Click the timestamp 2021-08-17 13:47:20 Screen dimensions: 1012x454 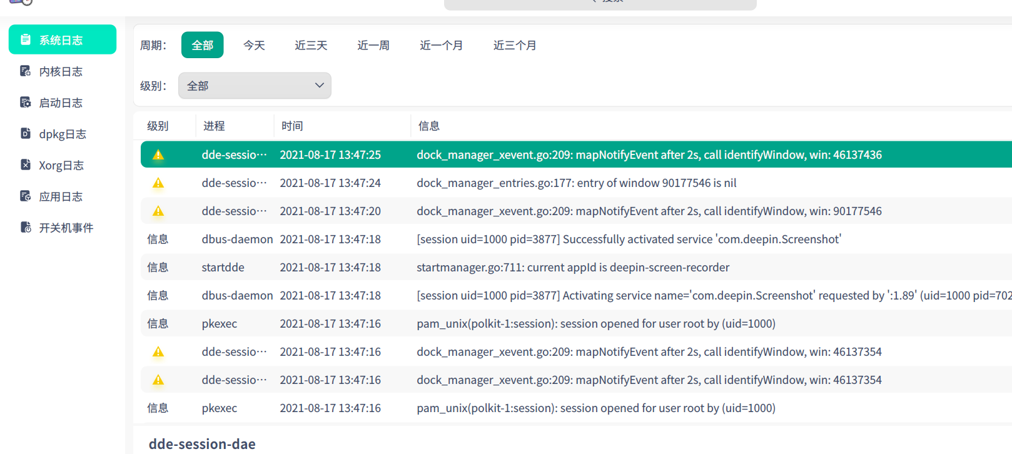tap(330, 211)
